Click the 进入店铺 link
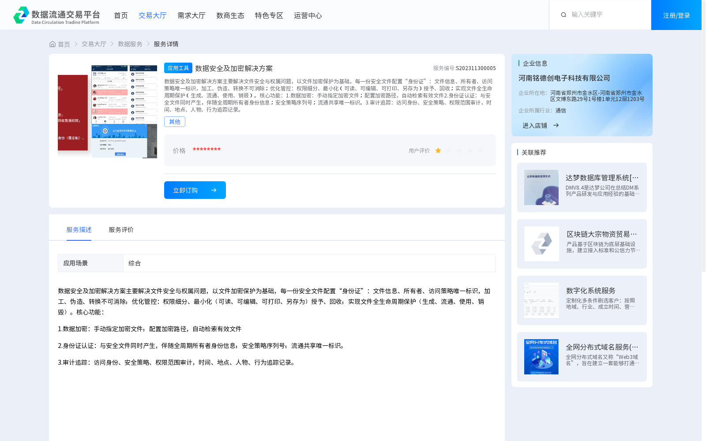 click(x=535, y=125)
